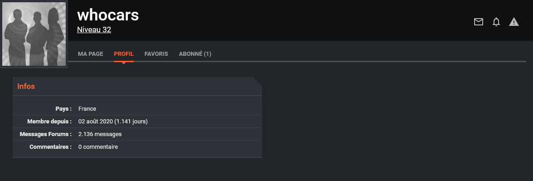Report the profile via the warning triangle icon
This screenshot has width=533, height=181.
514,22
